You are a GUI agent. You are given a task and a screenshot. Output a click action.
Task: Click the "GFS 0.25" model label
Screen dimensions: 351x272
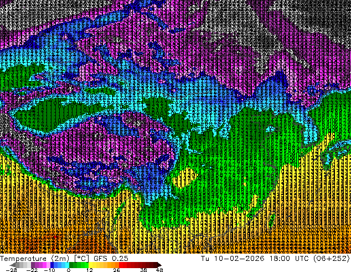111,259
